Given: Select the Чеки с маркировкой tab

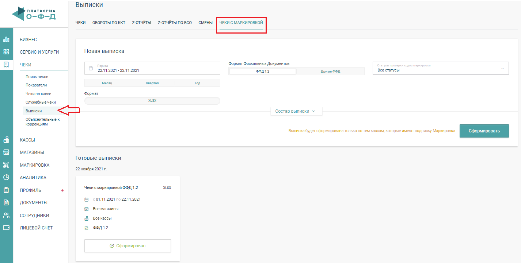Looking at the screenshot, I should pyautogui.click(x=241, y=23).
